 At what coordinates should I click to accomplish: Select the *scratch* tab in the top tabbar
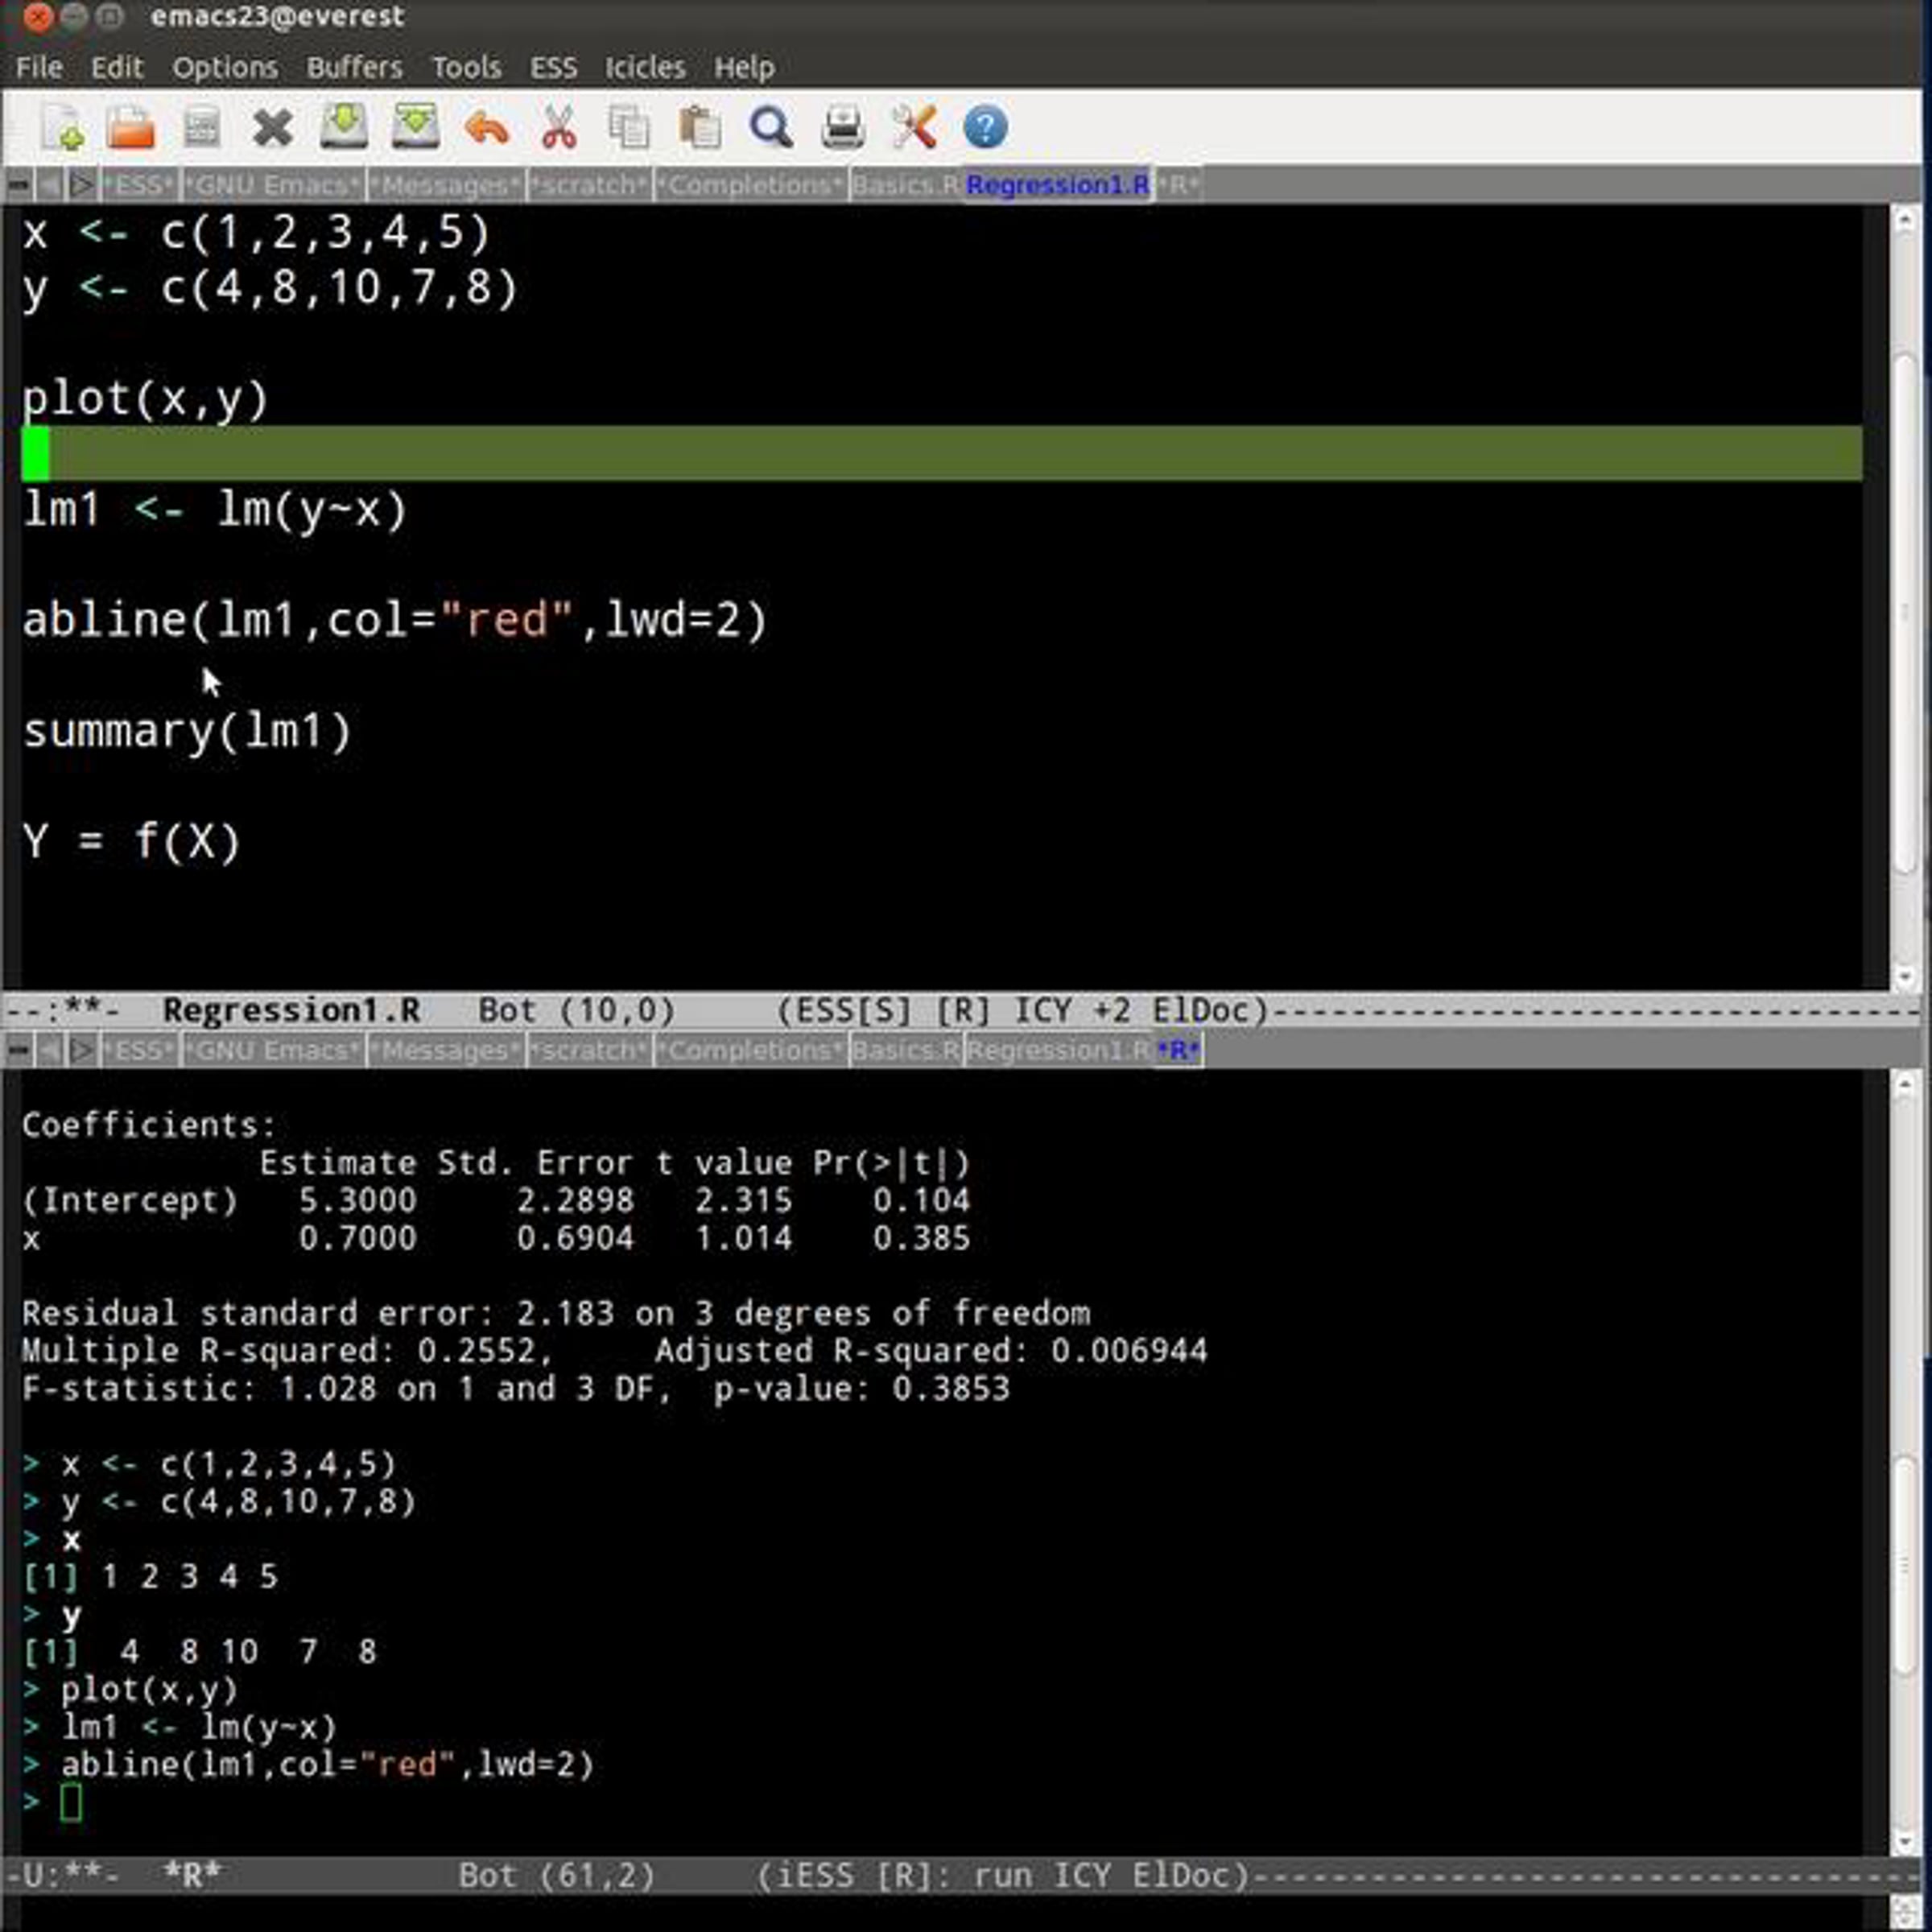(x=589, y=186)
